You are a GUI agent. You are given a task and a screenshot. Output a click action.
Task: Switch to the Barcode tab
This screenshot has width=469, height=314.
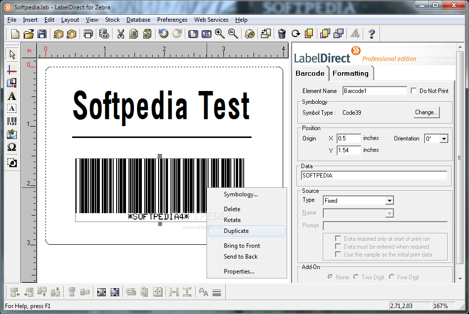tap(310, 73)
